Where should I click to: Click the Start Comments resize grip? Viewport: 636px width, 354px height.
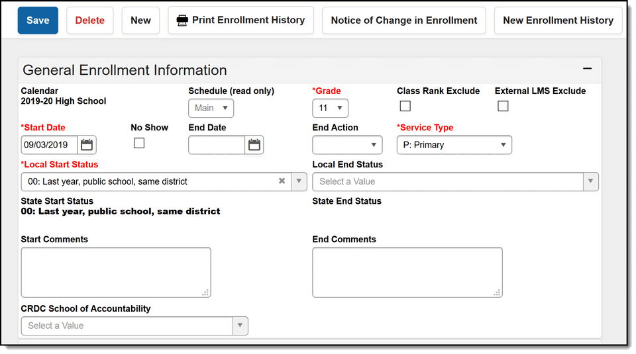pyautogui.click(x=205, y=292)
